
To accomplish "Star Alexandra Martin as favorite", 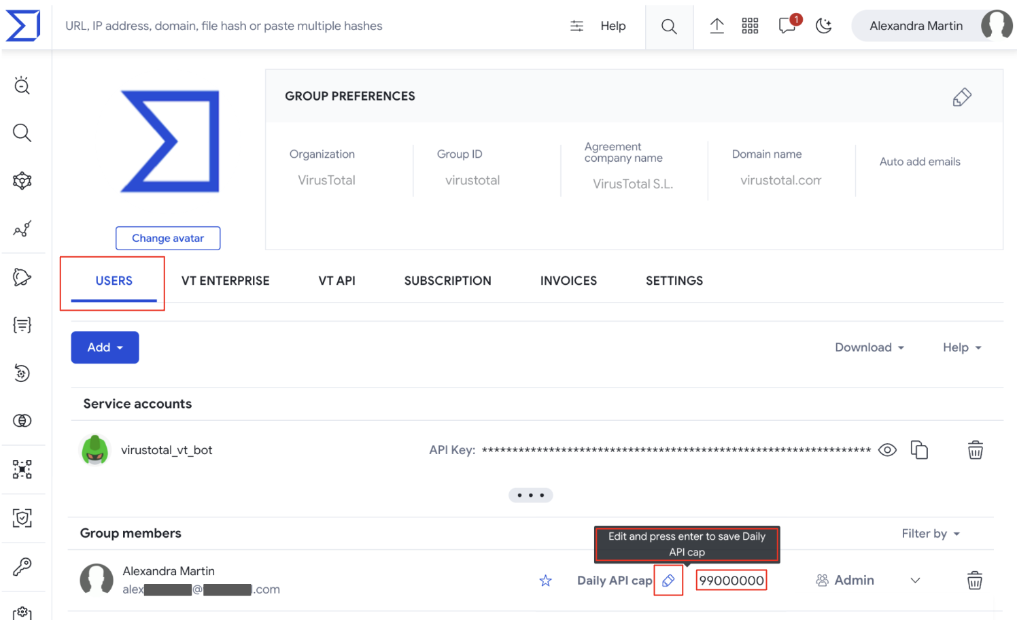I will coord(545,581).
